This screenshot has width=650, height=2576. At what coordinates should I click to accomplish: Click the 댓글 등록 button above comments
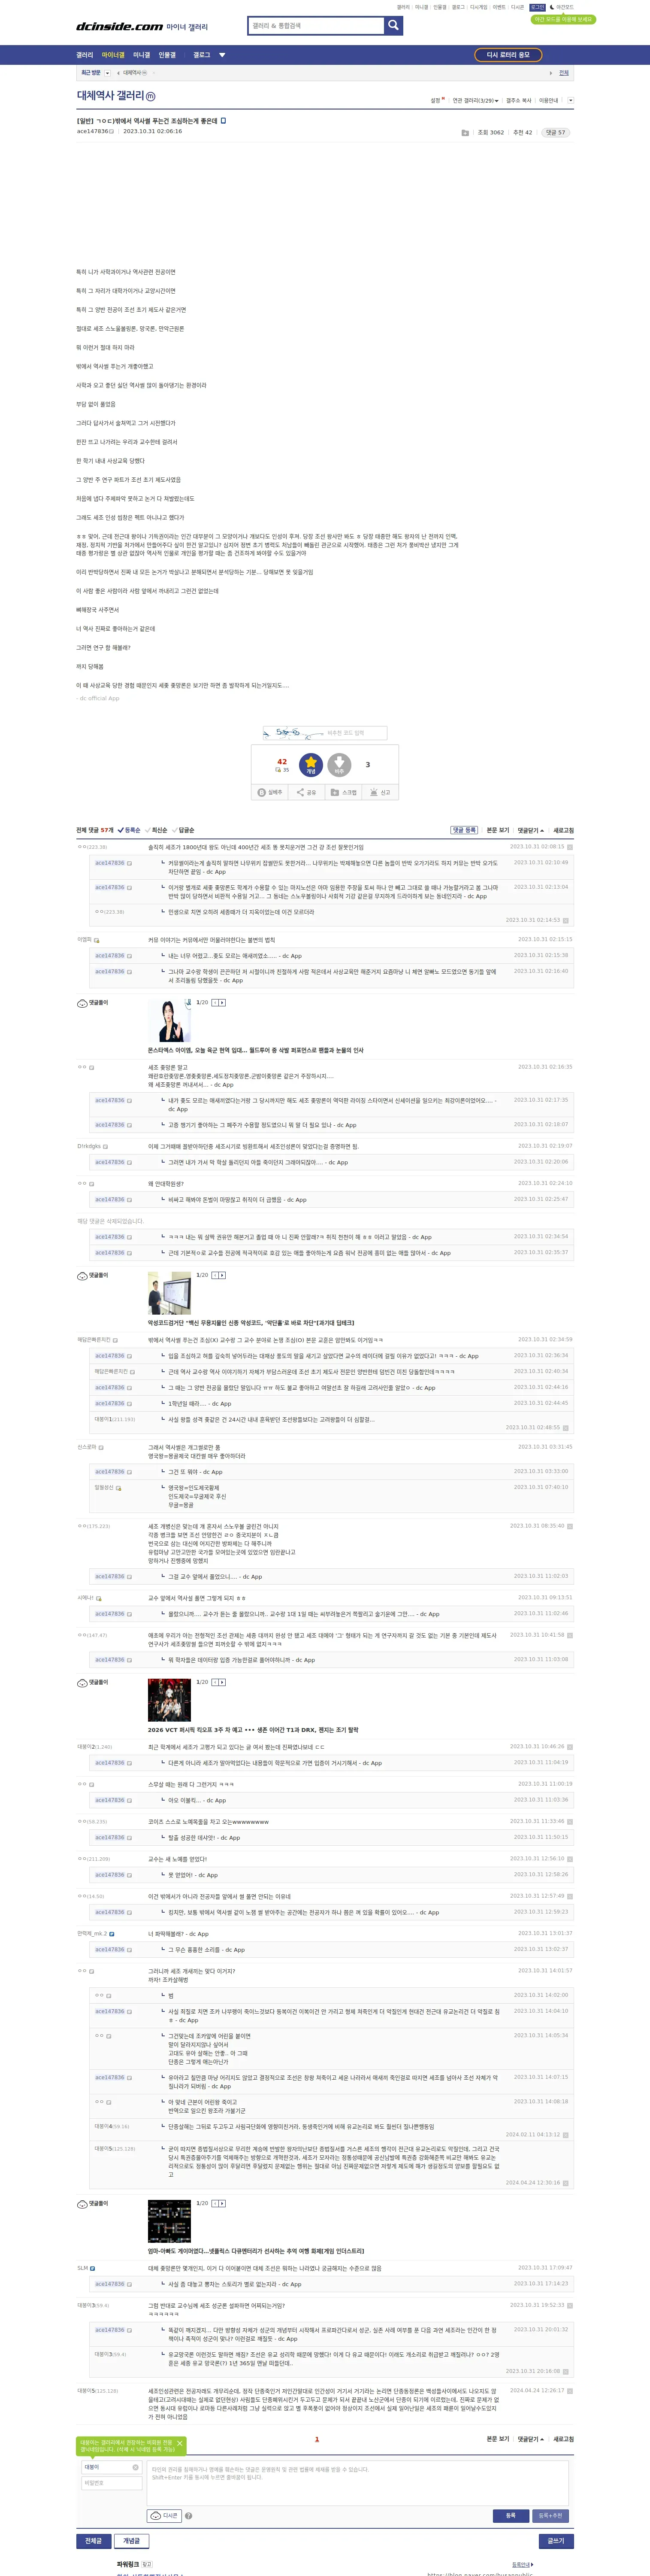pos(464,830)
